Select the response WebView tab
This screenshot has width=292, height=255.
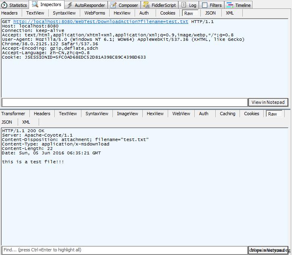(x=181, y=114)
